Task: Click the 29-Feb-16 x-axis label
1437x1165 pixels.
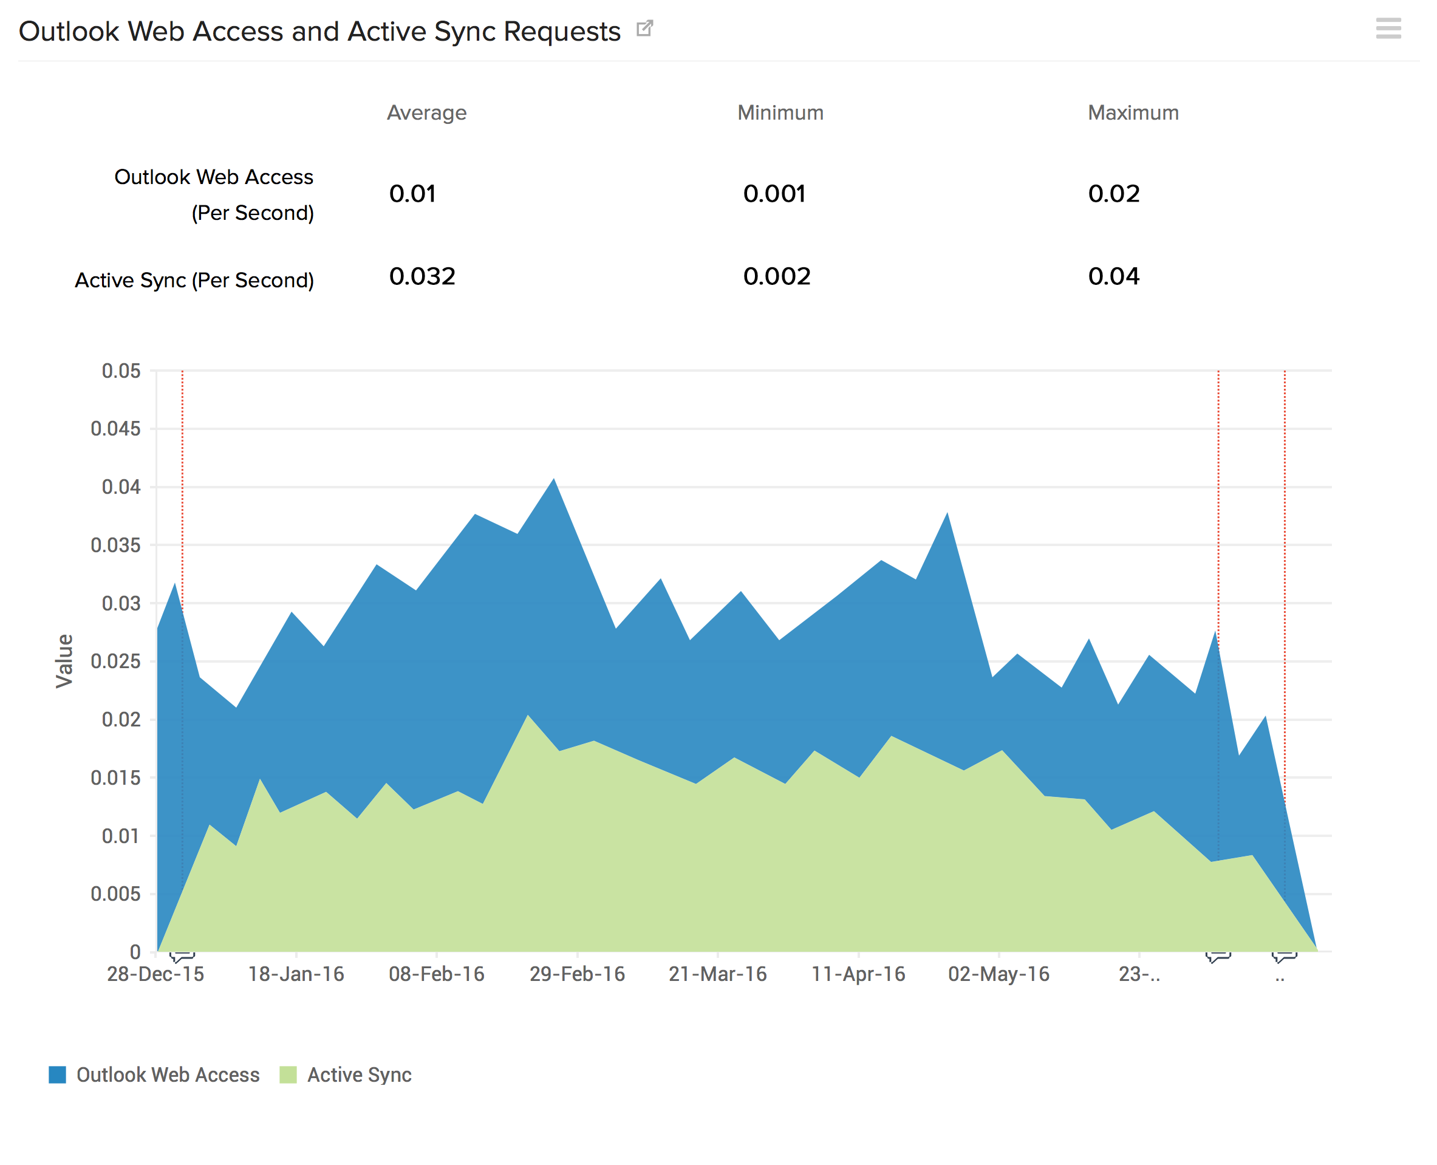Action: (577, 974)
